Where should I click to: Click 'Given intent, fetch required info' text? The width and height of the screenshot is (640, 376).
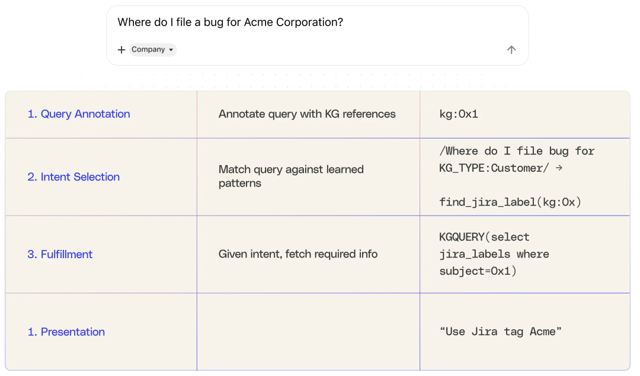coord(298,255)
